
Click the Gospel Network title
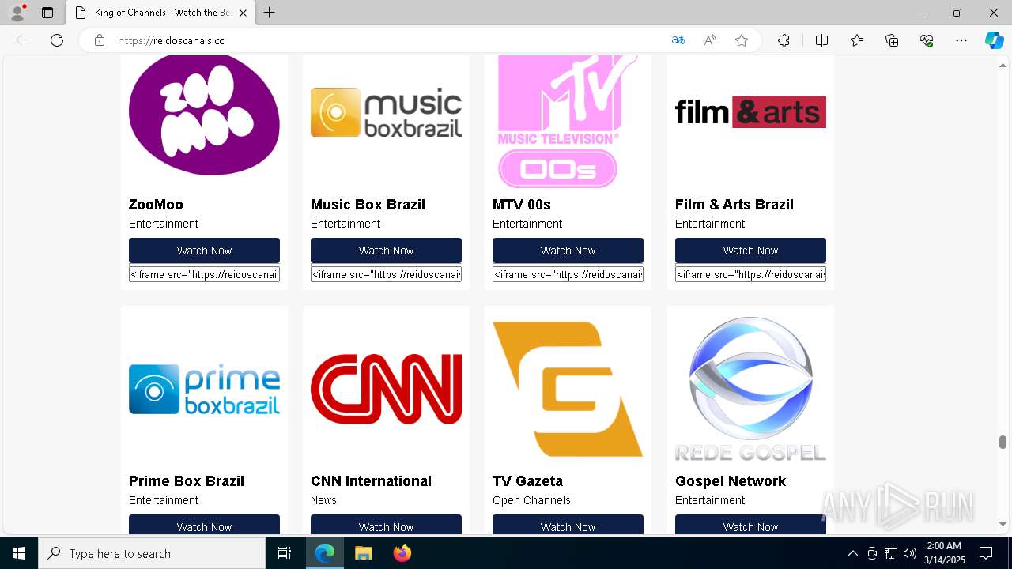tap(731, 481)
